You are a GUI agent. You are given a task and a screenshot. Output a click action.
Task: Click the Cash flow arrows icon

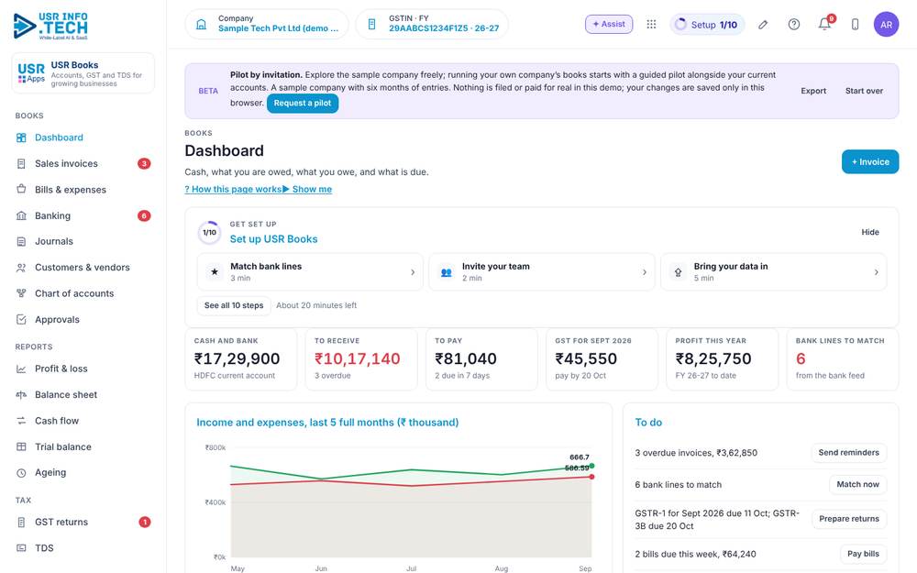pyautogui.click(x=21, y=421)
